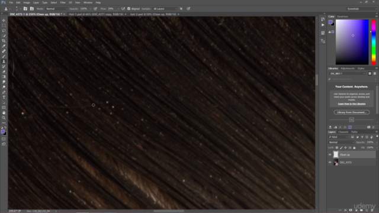Toggle lock all for layer
Image resolution: width=379 pixels, height=213 pixels.
click(354, 147)
